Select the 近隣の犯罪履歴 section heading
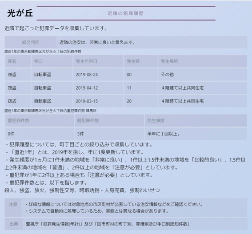The width and height of the screenshot is (252, 234). [x=125, y=13]
